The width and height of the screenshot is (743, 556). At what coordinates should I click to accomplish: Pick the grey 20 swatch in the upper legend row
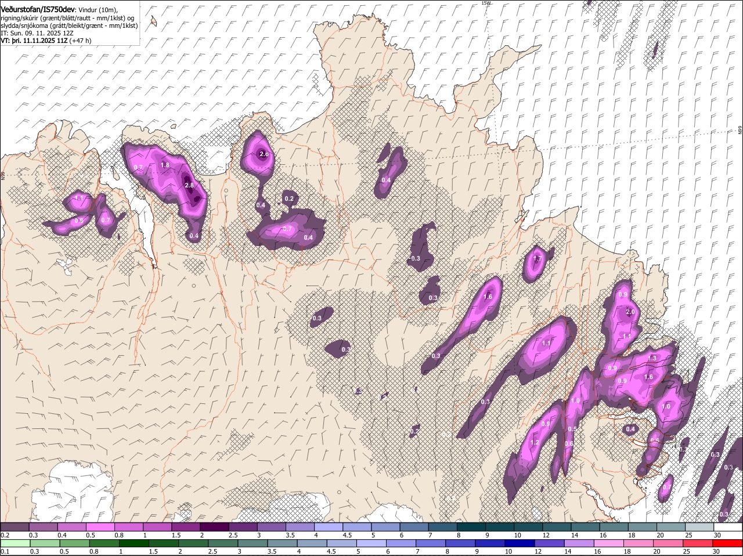[x=671, y=527]
